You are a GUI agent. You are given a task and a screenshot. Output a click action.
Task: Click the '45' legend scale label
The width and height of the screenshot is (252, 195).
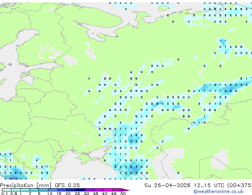coord(114,193)
